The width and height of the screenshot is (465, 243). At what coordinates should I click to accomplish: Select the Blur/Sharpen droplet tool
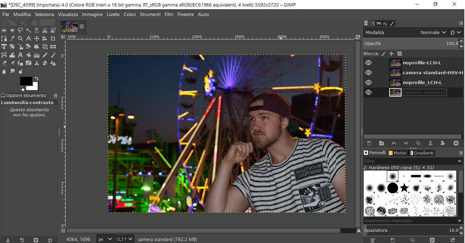(4, 71)
